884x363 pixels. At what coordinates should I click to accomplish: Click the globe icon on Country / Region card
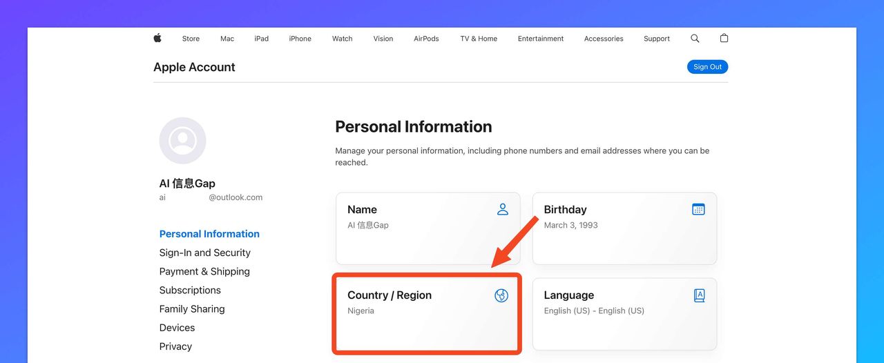(x=501, y=295)
